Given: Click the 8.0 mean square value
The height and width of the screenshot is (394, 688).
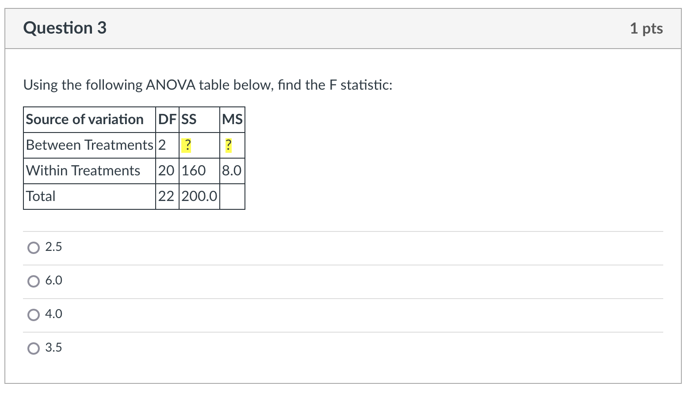Looking at the screenshot, I should click(231, 170).
